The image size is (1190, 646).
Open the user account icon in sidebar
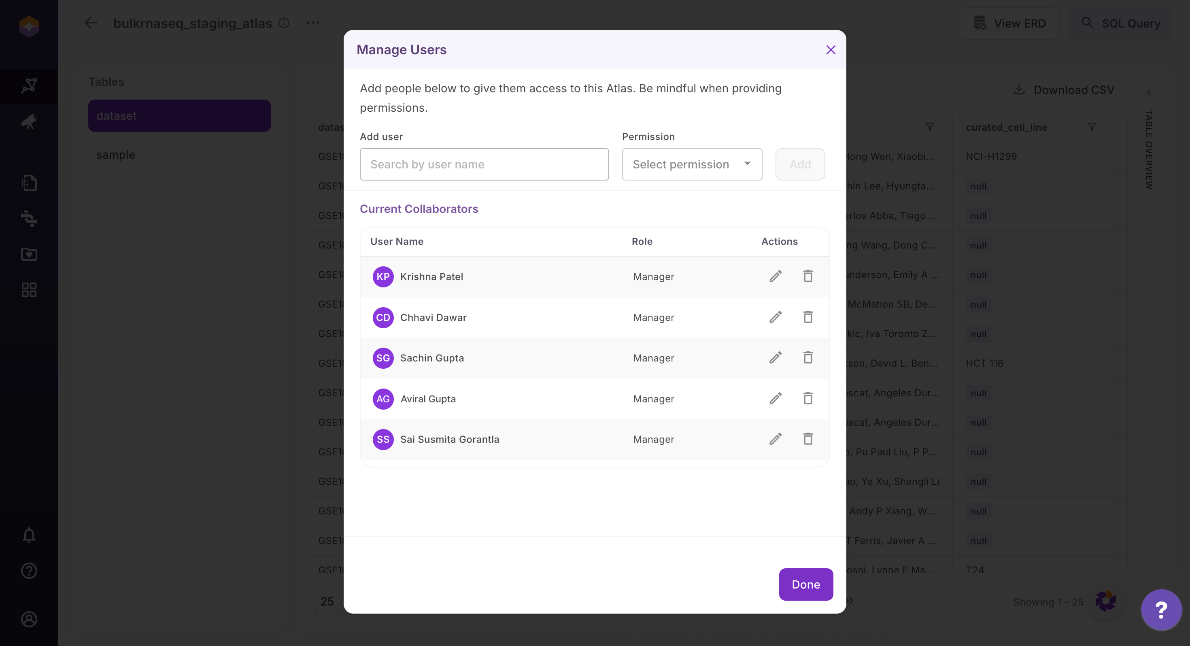(x=29, y=619)
